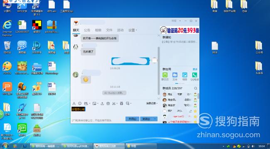The width and height of the screenshot is (270, 149).
Task: Click the Sogou input method 'S' icon
Action: (x=5, y=1)
